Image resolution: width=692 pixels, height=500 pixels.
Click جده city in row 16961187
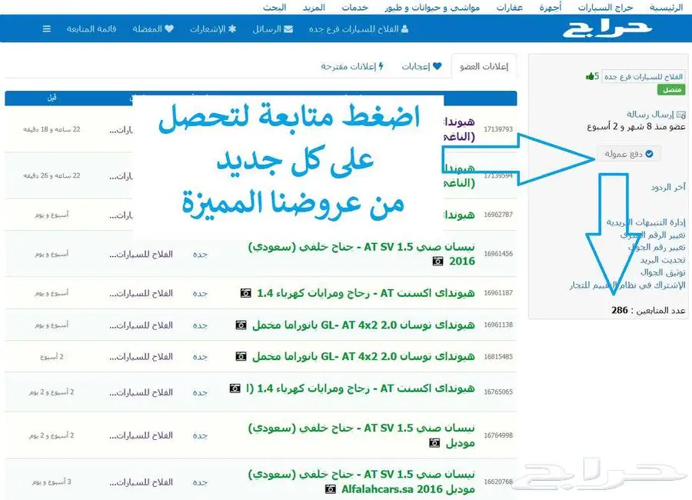pyautogui.click(x=200, y=293)
